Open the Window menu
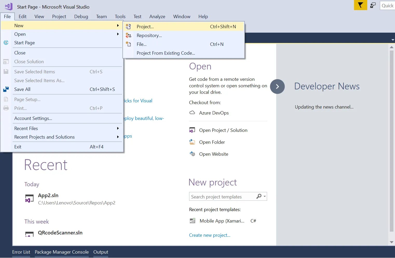395x258 pixels. [x=182, y=16]
